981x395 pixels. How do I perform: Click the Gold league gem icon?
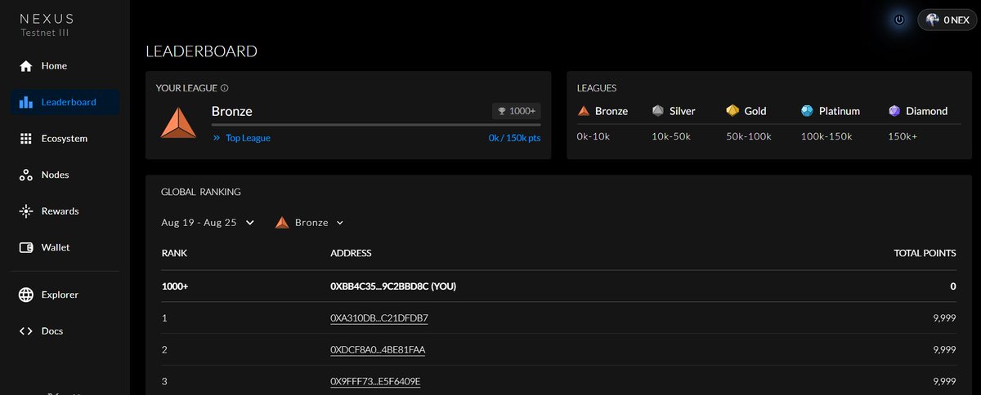(732, 111)
